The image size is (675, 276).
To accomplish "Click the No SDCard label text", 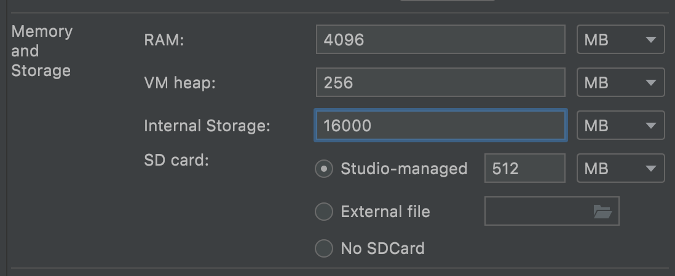I will 382,248.
